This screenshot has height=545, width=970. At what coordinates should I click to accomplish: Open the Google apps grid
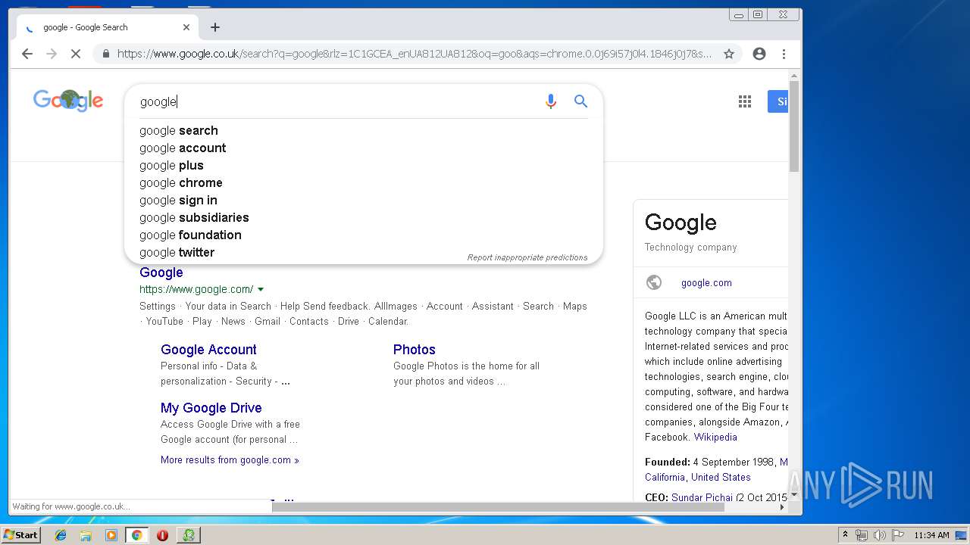pyautogui.click(x=745, y=101)
